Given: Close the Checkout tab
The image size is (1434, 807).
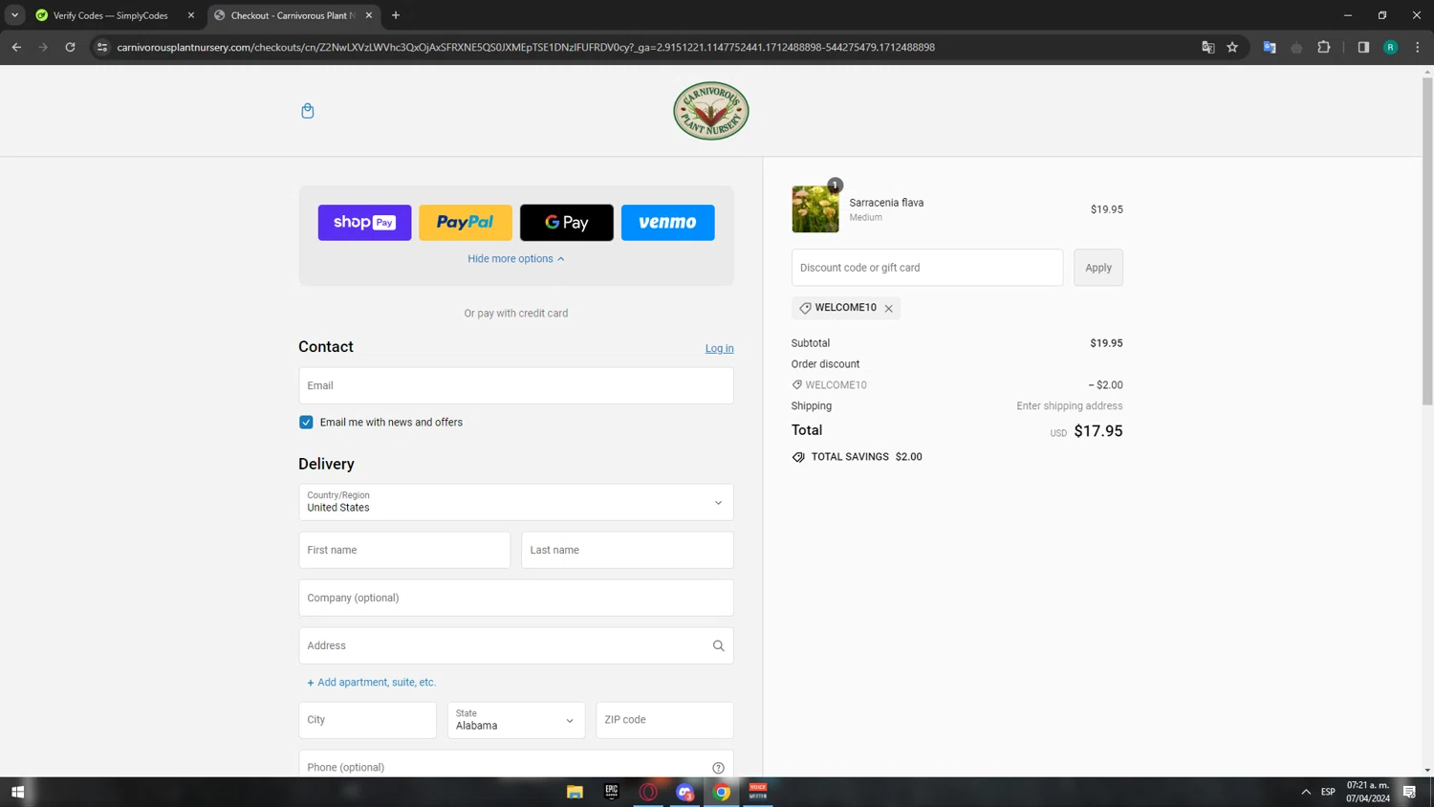Looking at the screenshot, I should point(369,15).
